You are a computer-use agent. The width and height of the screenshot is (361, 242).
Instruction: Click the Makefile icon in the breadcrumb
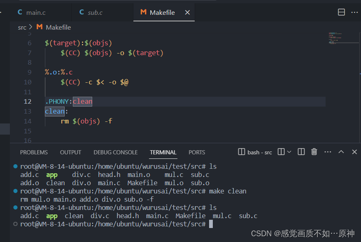[x=39, y=27]
